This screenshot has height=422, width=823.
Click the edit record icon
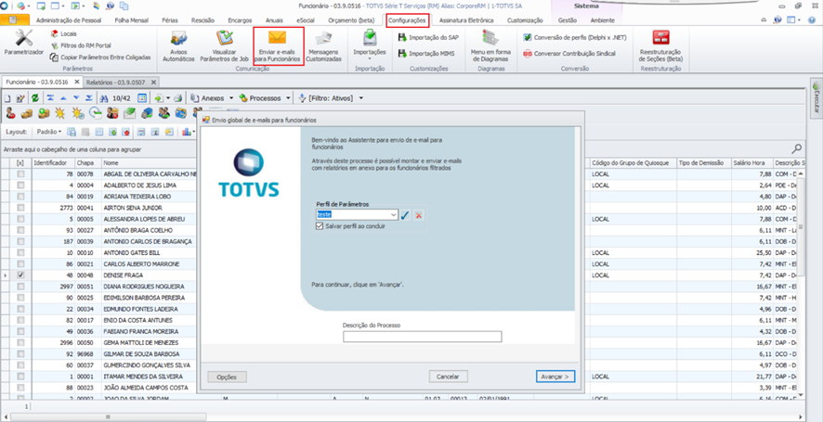click(20, 98)
